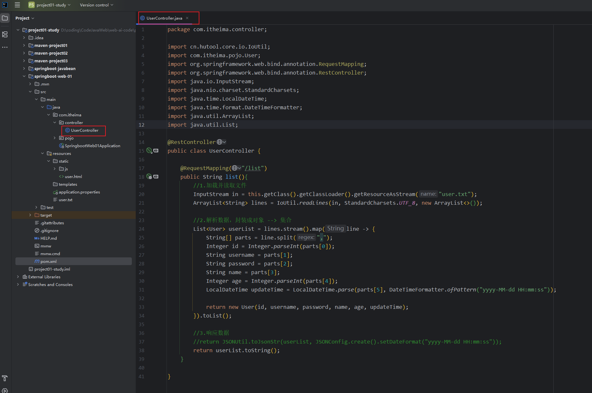Image resolution: width=592 pixels, height=393 pixels.
Task: Switch to UserController.java editor tab
Action: coord(164,18)
